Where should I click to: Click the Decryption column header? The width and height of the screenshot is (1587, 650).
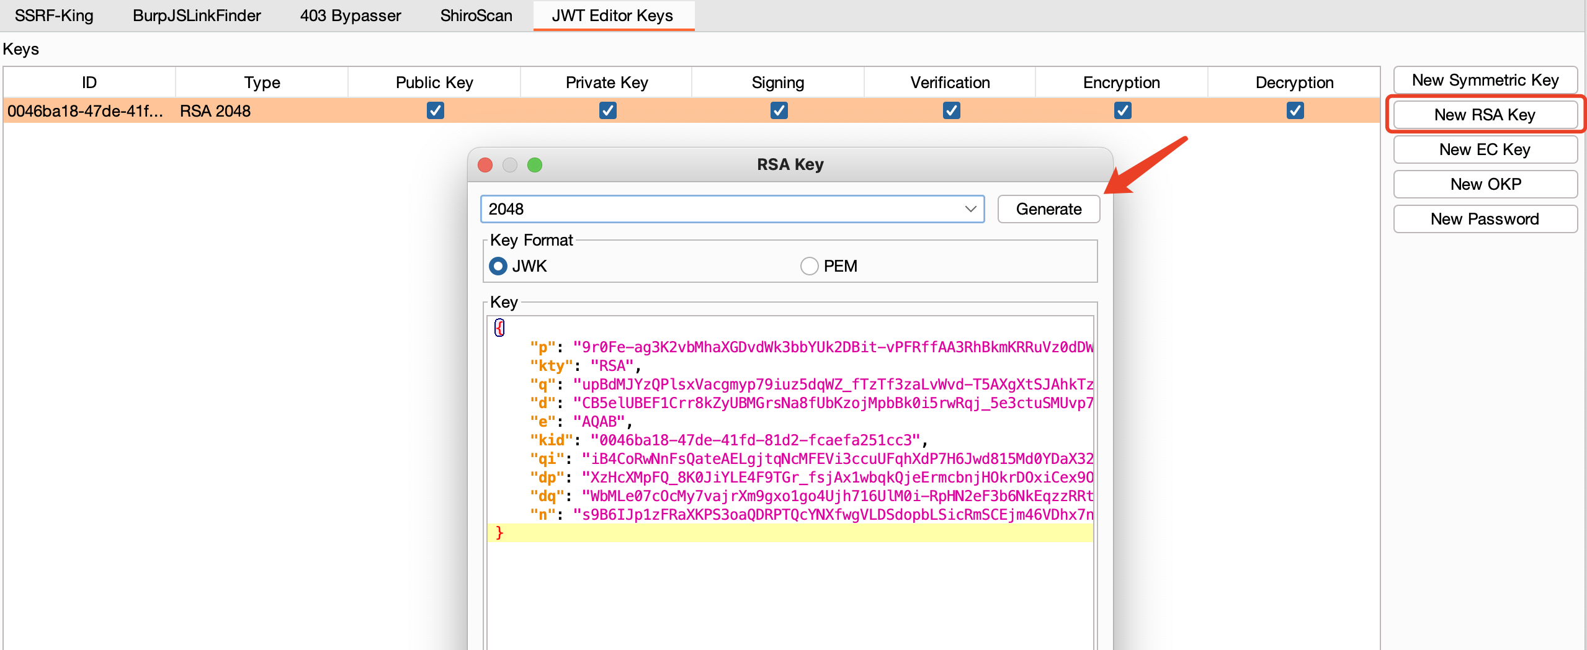point(1294,82)
